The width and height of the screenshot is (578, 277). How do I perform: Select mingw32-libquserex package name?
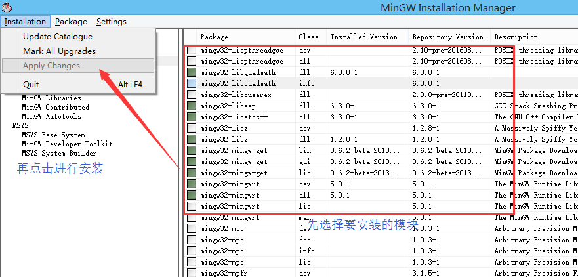point(236,95)
